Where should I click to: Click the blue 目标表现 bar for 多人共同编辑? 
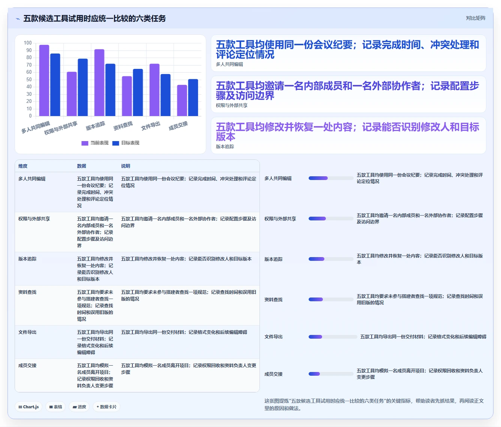55,85
